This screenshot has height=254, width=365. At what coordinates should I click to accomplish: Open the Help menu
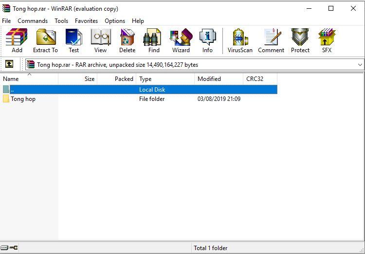click(x=138, y=21)
